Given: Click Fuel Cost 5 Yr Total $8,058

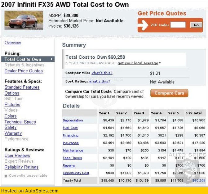Looking at the screenshot, I should click(200, 128).
